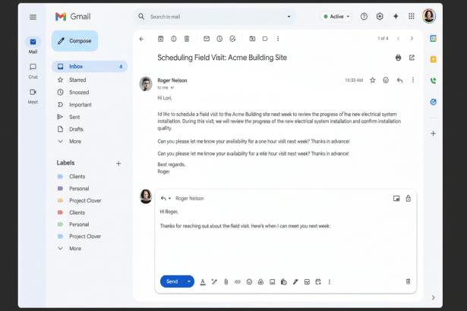Discard the reply draft
Viewport: 467px width, 311px height.
408,281
